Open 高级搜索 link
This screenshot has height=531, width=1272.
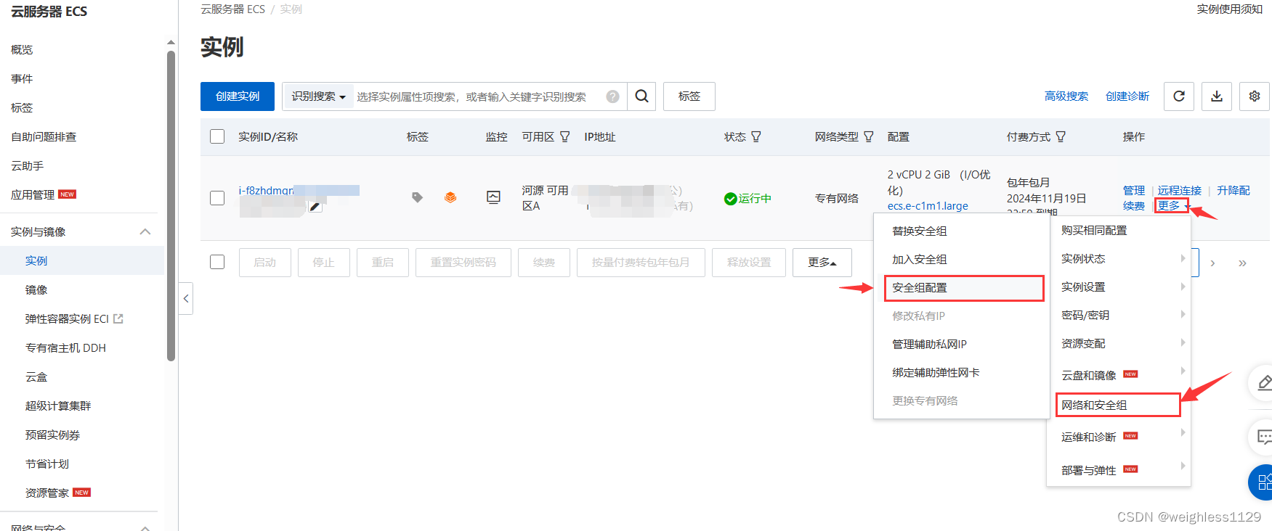coord(1066,96)
